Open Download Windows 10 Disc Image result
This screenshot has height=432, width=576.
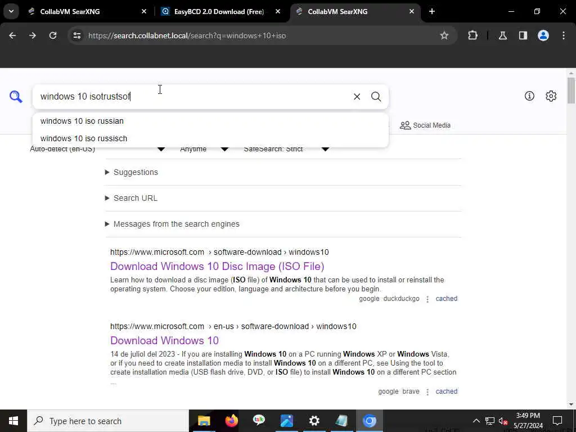(x=217, y=266)
